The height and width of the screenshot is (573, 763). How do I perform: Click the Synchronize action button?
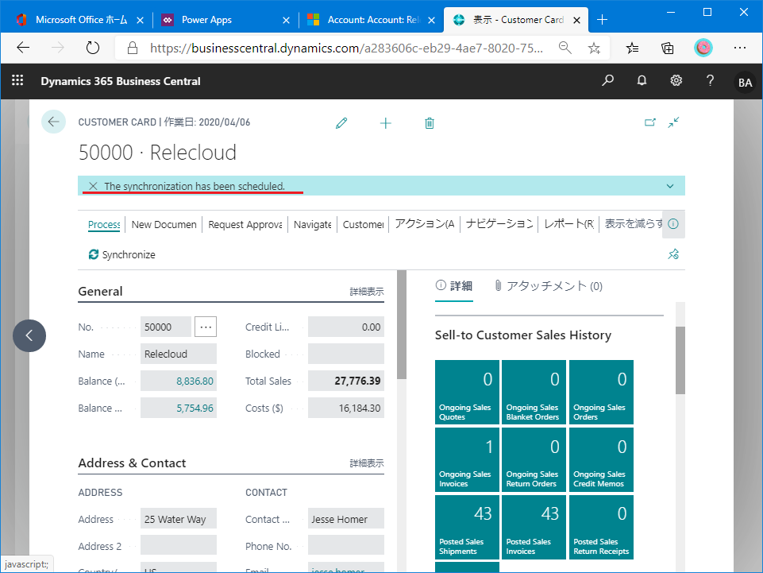click(x=122, y=255)
